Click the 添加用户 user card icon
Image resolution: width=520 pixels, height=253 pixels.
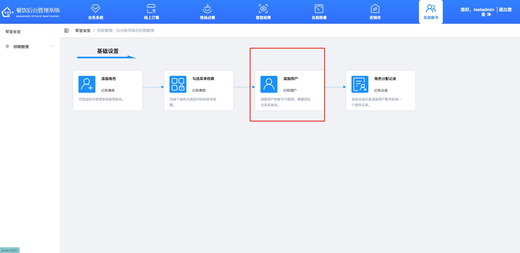[269, 84]
